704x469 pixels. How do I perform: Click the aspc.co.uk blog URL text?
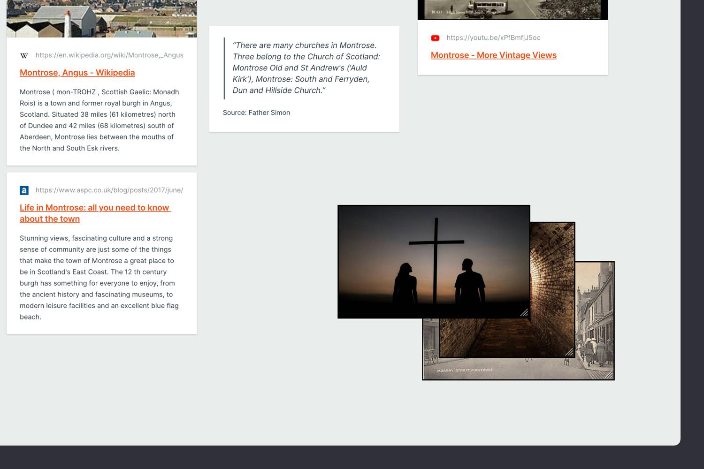[109, 190]
